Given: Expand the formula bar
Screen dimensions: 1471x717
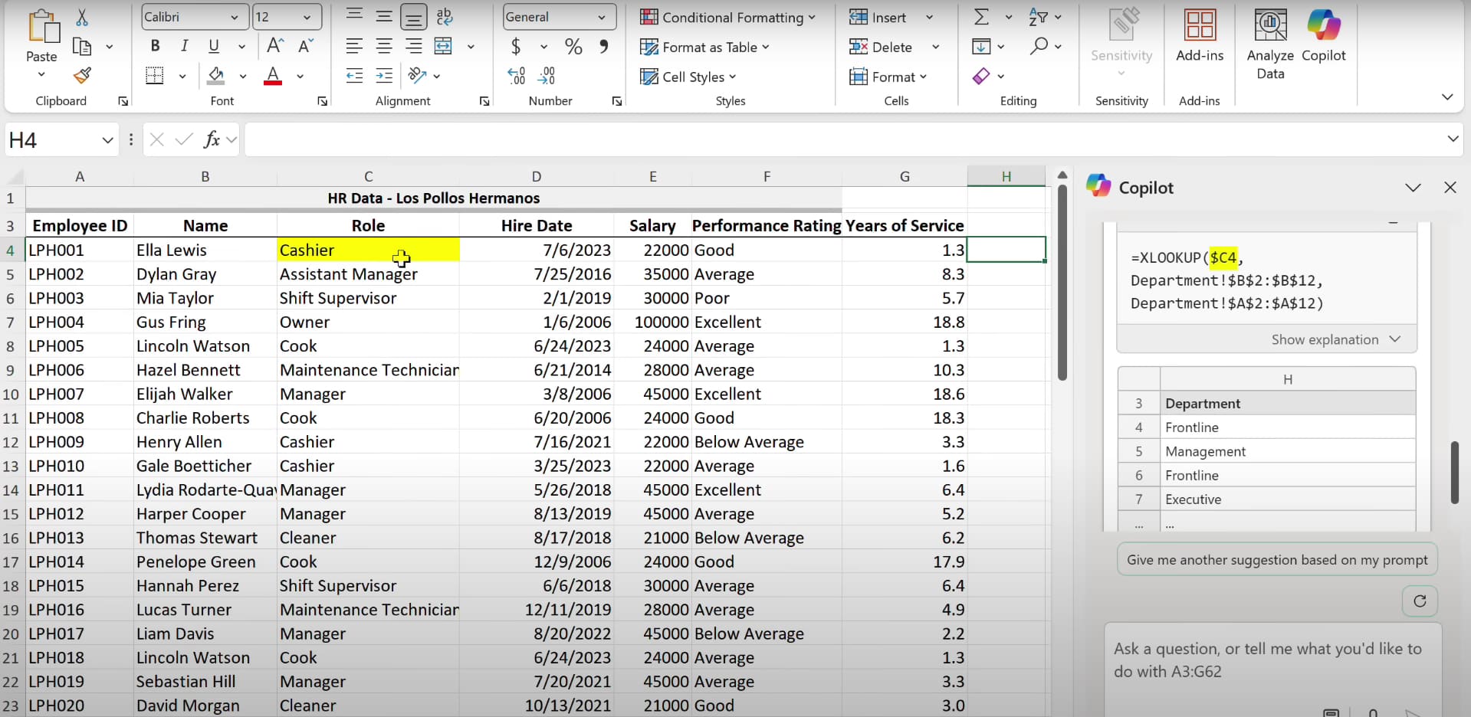Looking at the screenshot, I should (x=1453, y=139).
